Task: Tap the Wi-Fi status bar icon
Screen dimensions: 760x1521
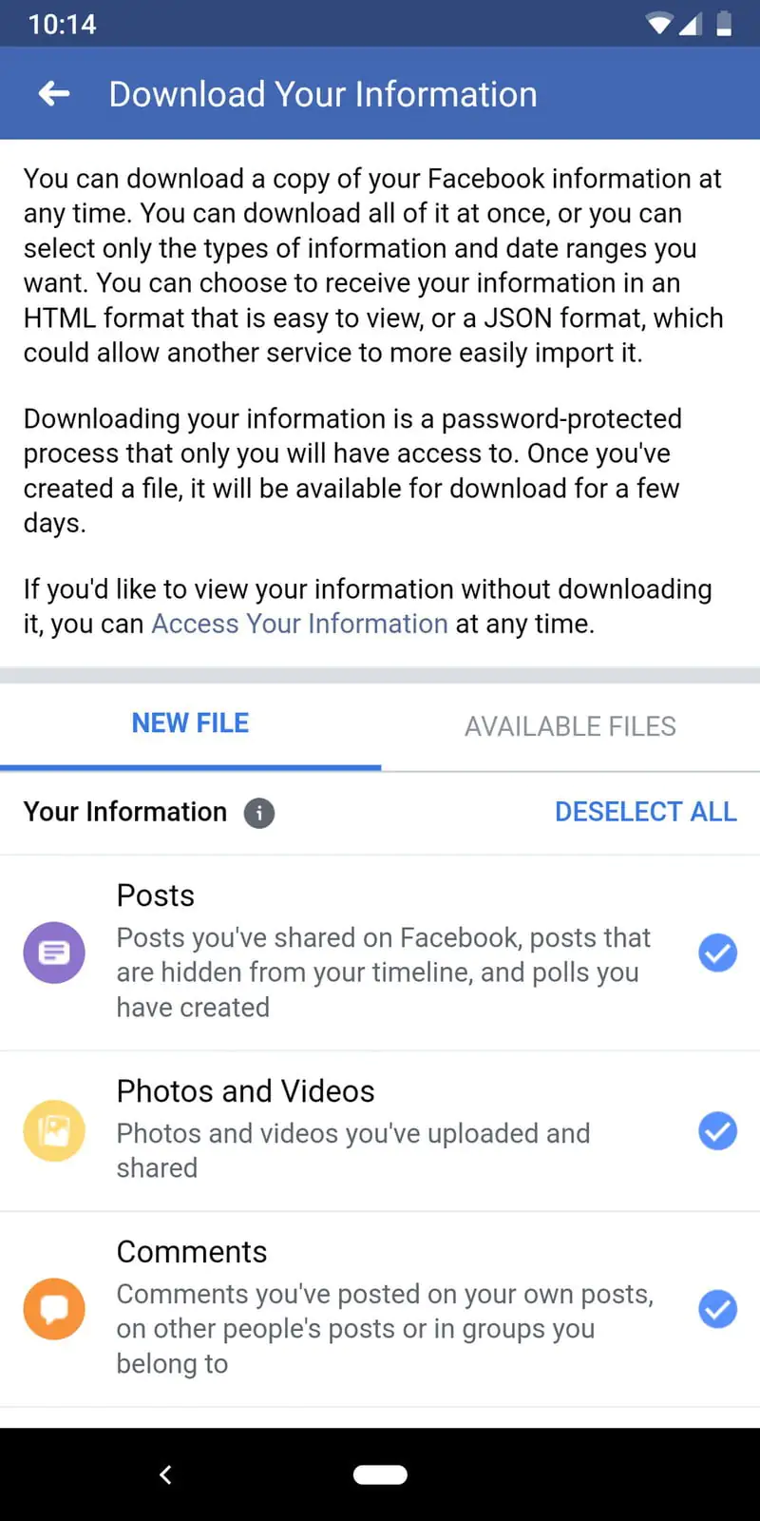Action: (x=657, y=23)
